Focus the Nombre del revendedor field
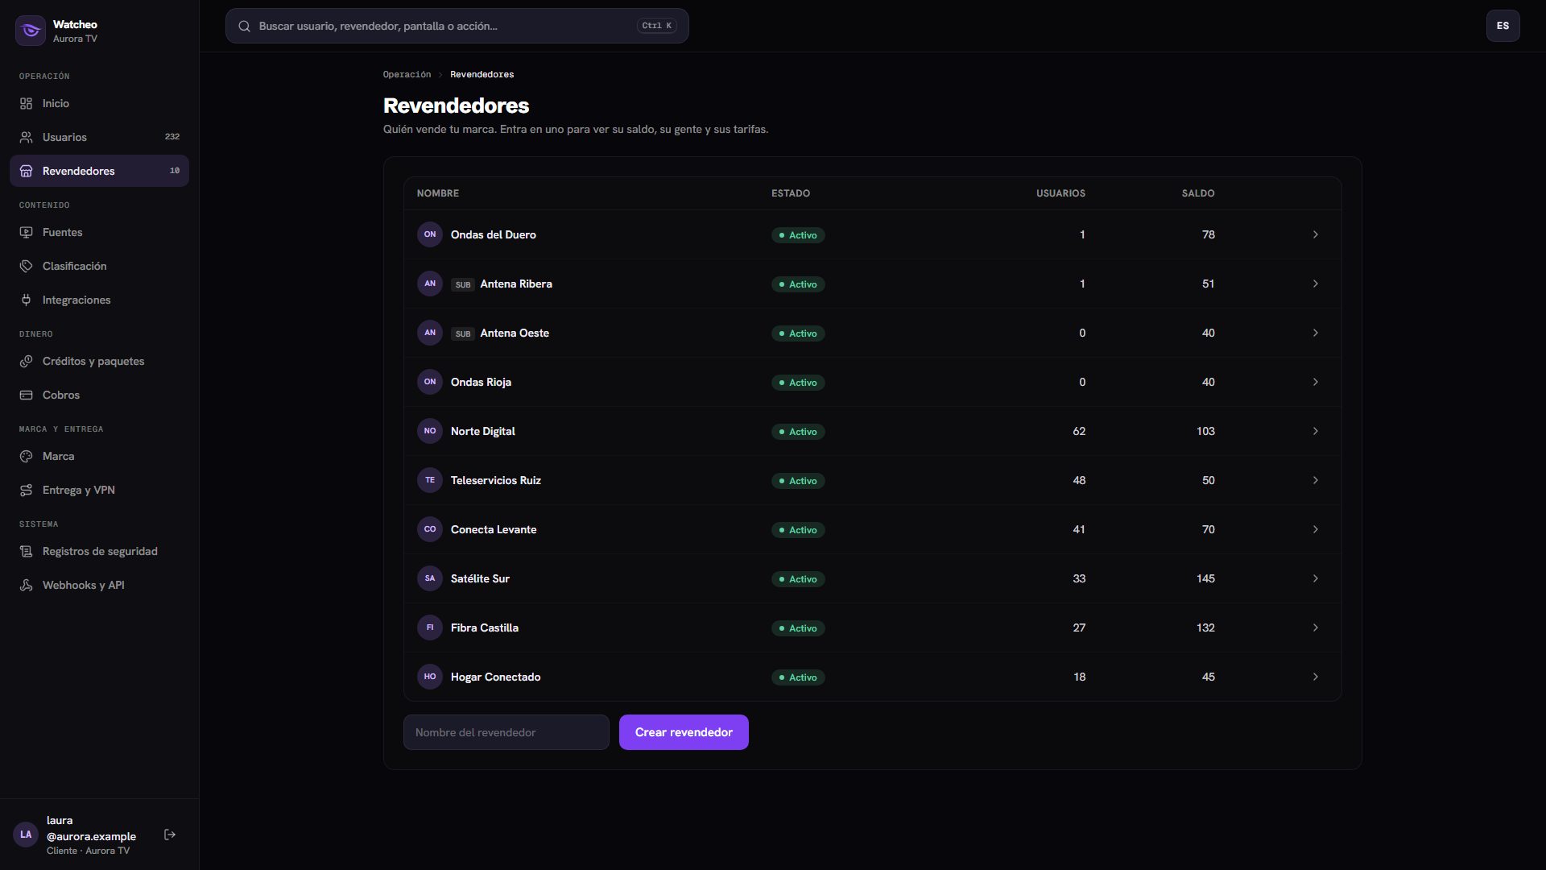Screen dimensions: 1546x870 click(x=506, y=732)
